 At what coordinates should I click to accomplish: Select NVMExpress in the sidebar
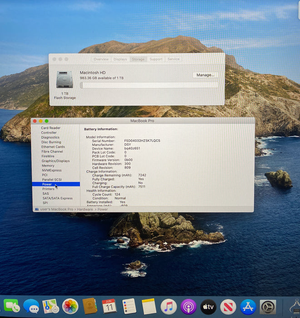[x=51, y=170]
